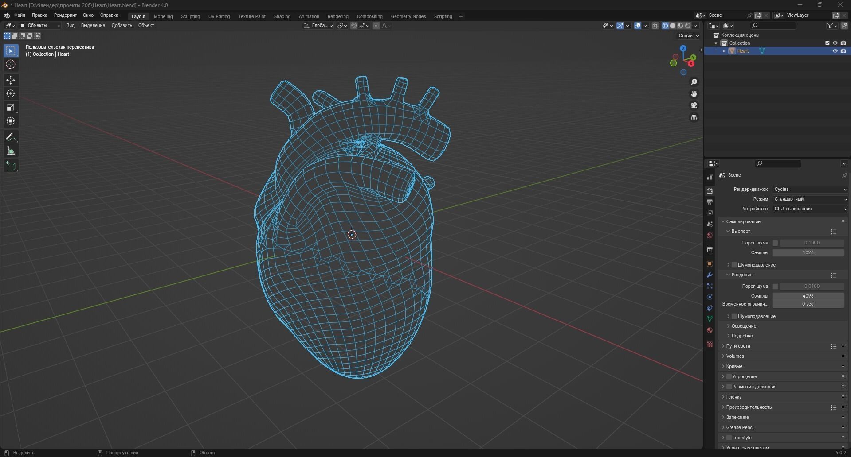
Task: Select the Scale tool
Action: pos(11,108)
